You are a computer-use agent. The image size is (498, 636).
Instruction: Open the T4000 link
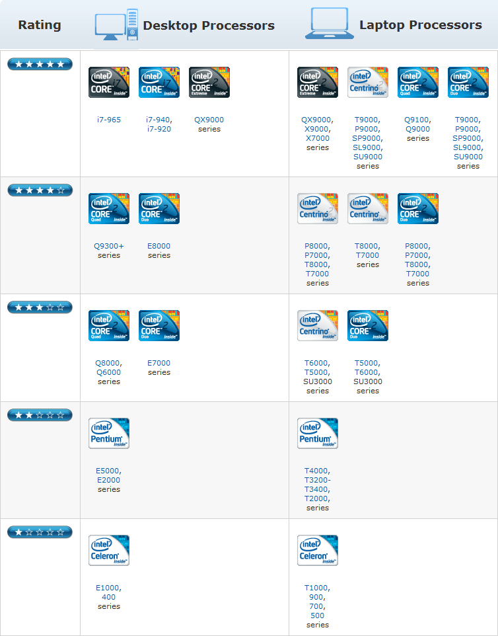pos(316,471)
